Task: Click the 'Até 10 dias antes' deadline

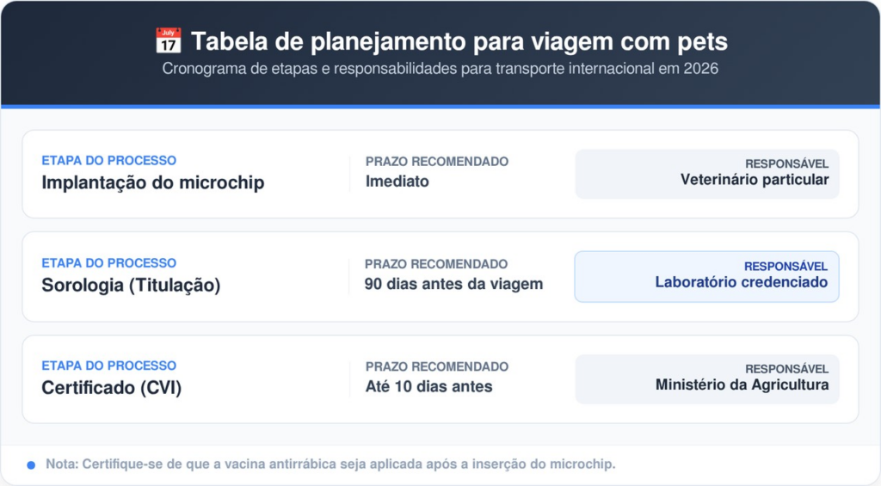Action: pos(428,386)
